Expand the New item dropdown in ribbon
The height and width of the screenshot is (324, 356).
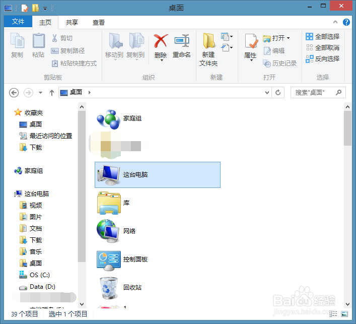227,36
